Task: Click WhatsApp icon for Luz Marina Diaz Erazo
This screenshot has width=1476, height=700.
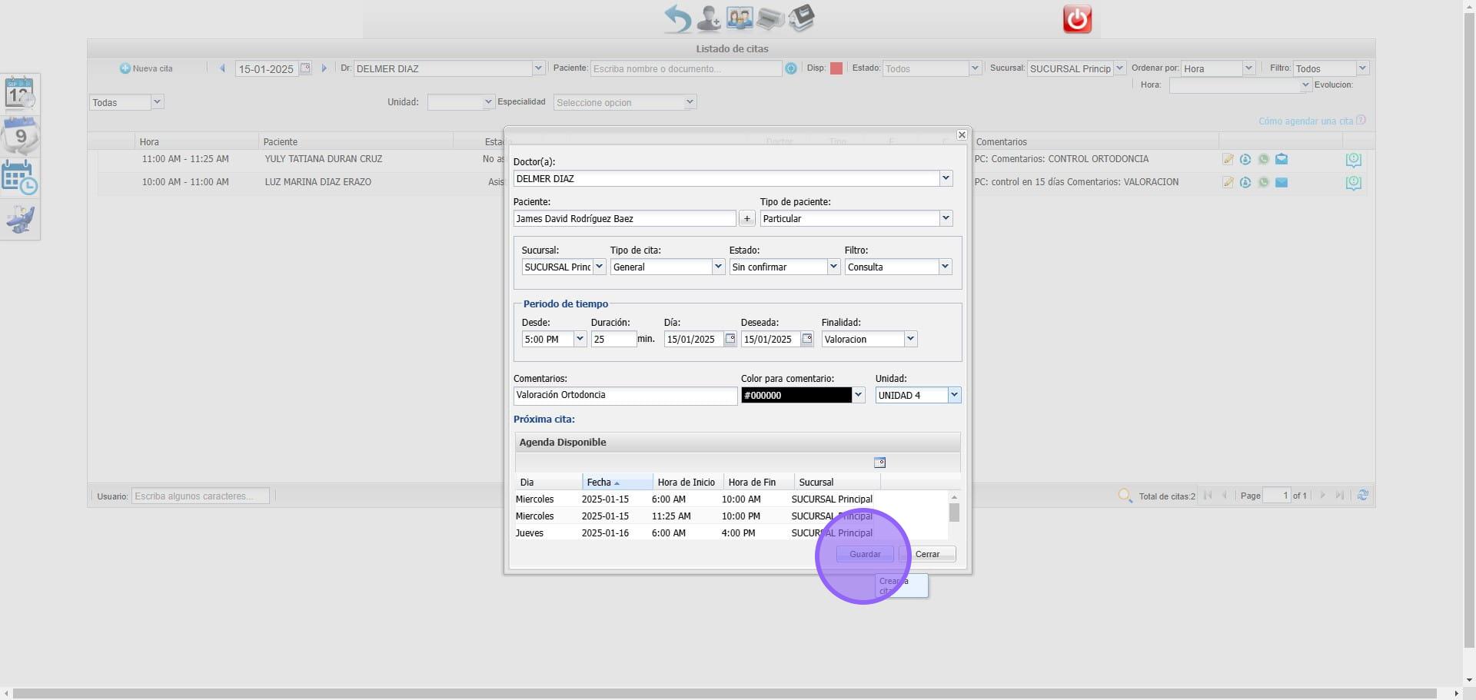Action: (1263, 183)
